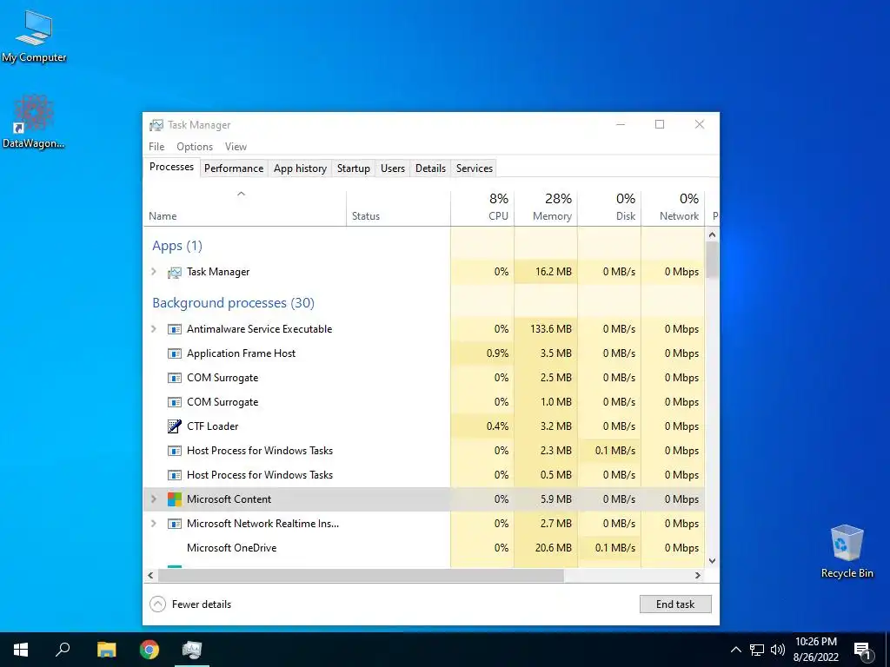The image size is (890, 667).
Task: Switch to the App history tab
Action: (x=300, y=168)
